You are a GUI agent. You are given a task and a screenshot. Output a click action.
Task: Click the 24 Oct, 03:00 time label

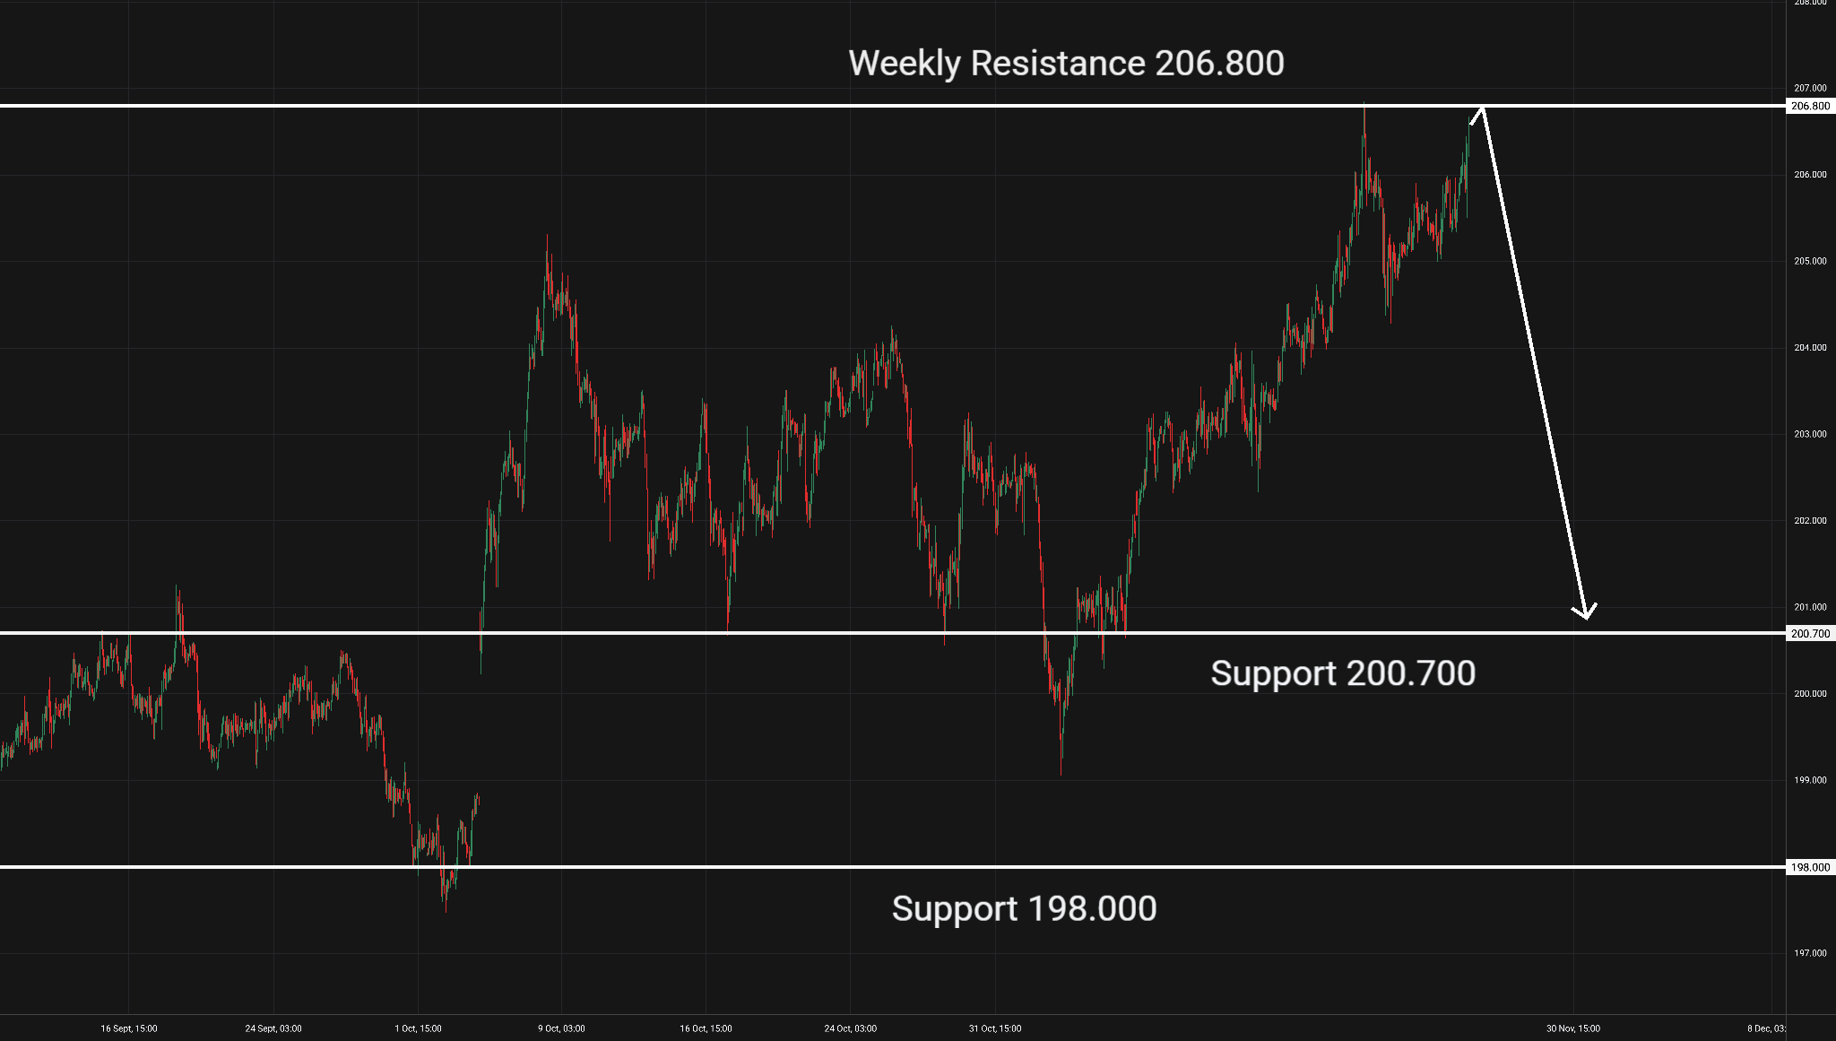pos(851,1028)
